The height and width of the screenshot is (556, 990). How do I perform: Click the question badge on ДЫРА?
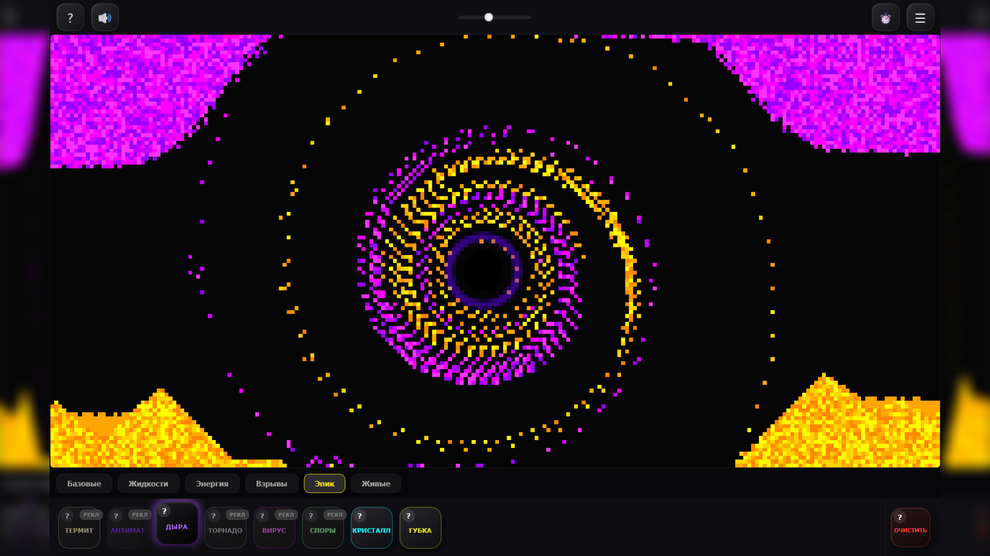(x=164, y=511)
